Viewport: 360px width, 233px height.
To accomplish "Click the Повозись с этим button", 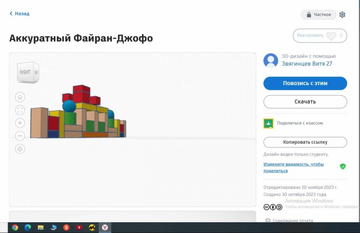I will point(305,83).
